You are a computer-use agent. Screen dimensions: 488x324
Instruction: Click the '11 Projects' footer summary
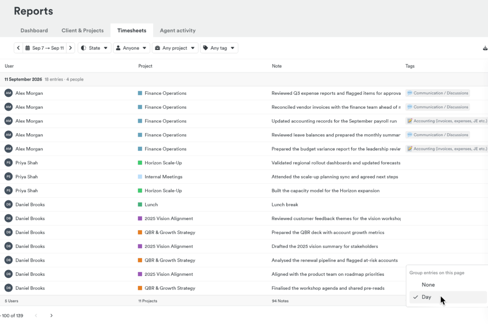click(x=148, y=301)
